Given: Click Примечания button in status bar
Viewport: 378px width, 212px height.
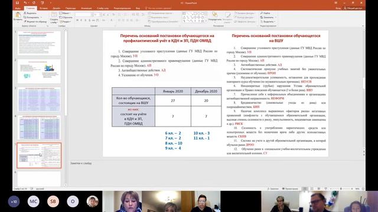Looking at the screenshot, I should coord(290,188).
